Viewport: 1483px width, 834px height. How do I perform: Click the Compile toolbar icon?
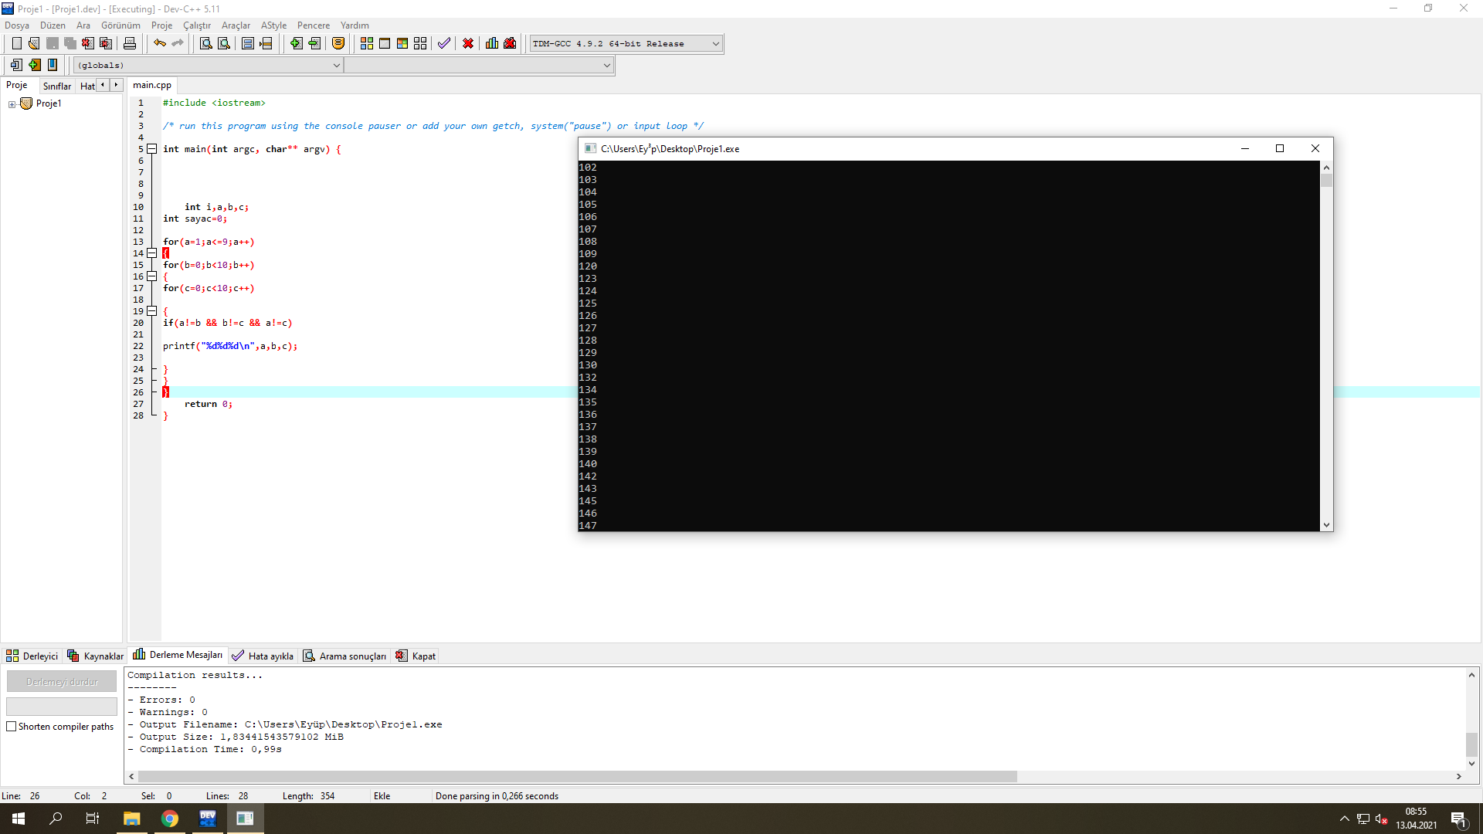pyautogui.click(x=367, y=44)
